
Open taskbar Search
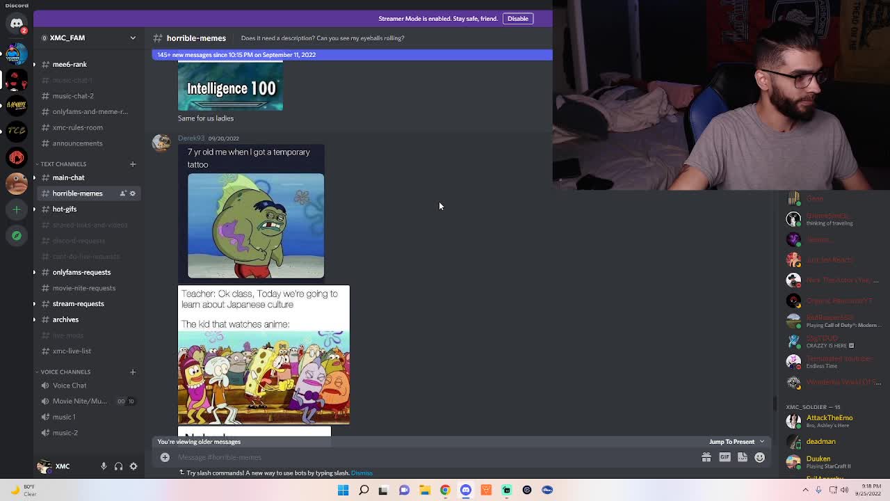tap(364, 490)
